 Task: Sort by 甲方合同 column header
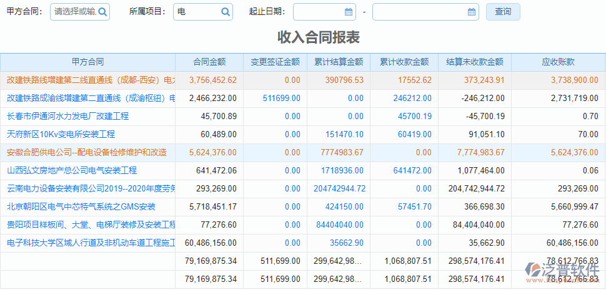point(87,62)
